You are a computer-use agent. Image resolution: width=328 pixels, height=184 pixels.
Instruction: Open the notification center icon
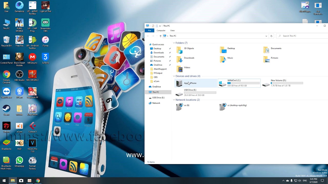(322, 181)
